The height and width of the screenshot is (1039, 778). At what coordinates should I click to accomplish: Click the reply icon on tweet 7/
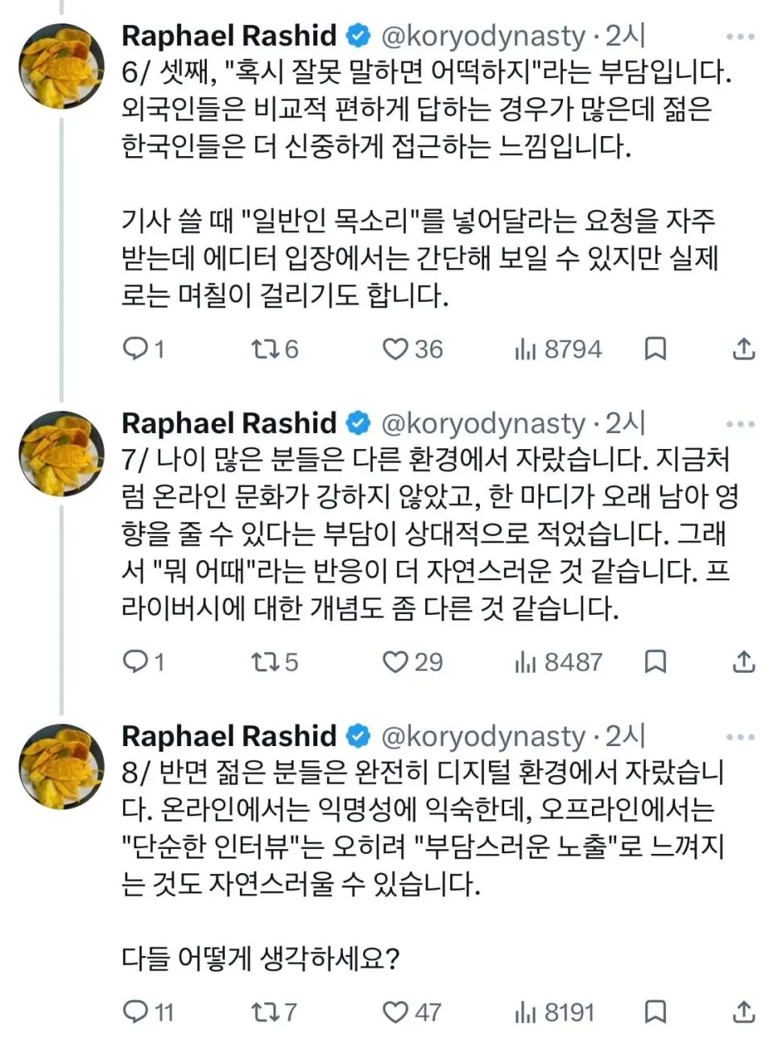(x=136, y=662)
